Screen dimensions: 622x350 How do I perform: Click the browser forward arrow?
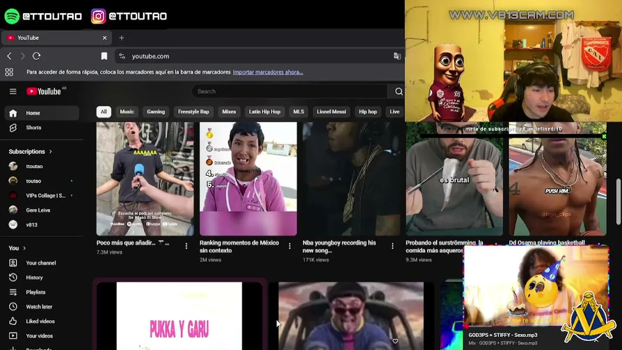[22, 56]
